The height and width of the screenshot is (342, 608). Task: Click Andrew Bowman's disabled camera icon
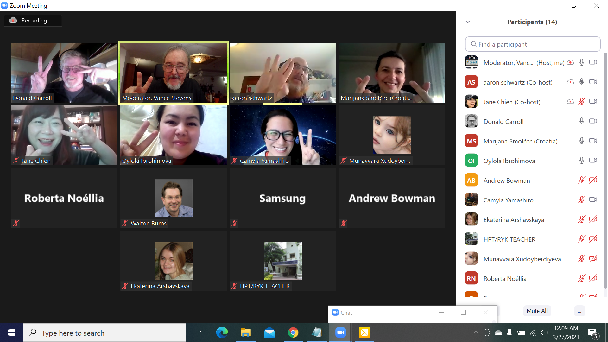point(593,180)
